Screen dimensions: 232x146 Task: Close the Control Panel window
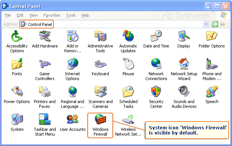(226, 6)
